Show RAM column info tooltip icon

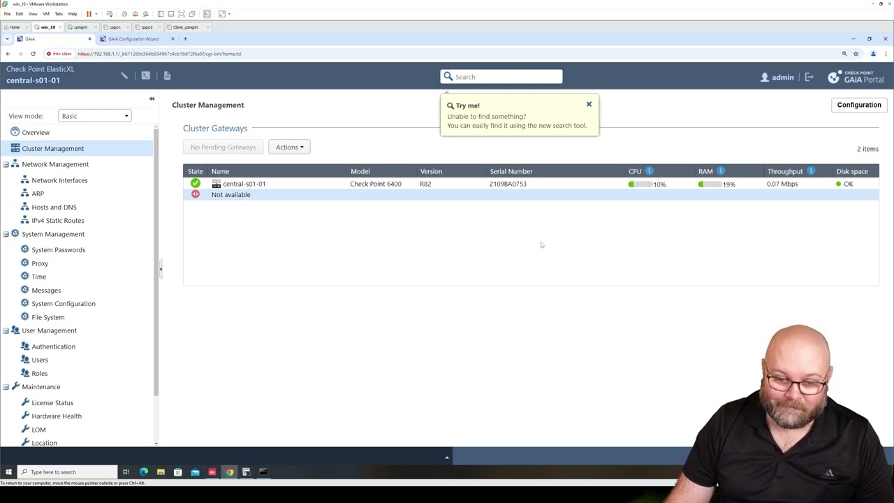coord(721,171)
